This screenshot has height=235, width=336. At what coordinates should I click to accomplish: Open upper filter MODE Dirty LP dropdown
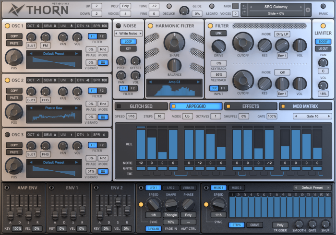point(282,34)
